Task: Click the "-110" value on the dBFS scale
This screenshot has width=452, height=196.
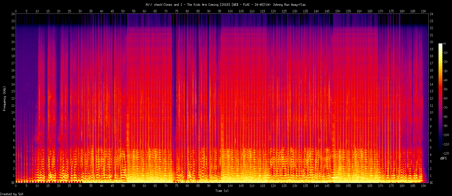Action: click(446, 144)
